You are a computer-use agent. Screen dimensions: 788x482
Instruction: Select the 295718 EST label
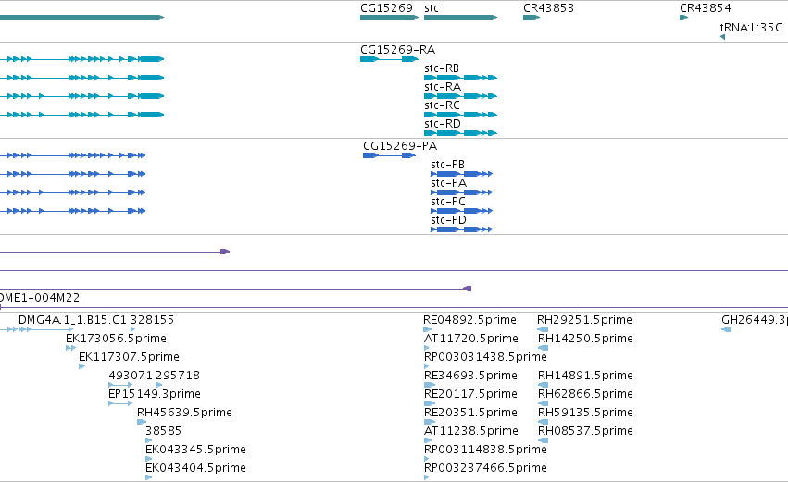[x=178, y=376]
